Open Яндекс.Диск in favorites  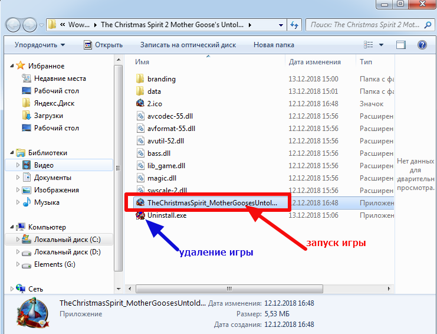(54, 103)
